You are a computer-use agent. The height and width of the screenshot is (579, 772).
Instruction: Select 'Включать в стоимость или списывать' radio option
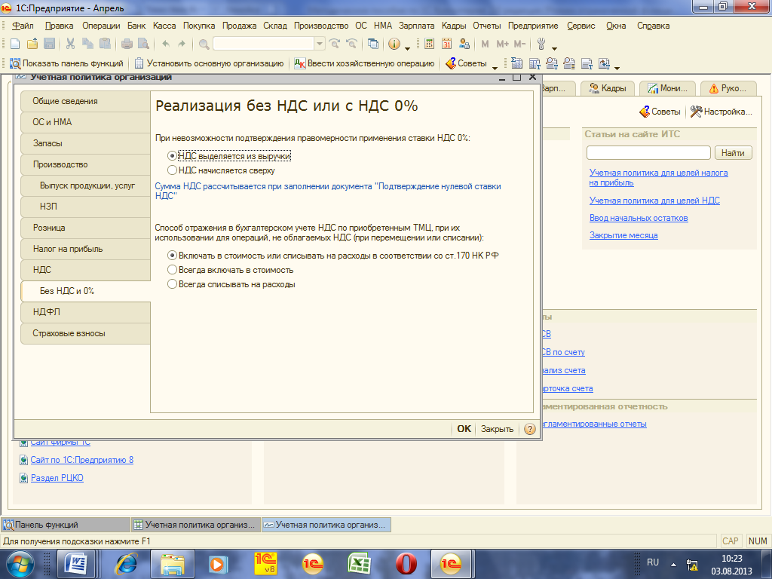(172, 256)
